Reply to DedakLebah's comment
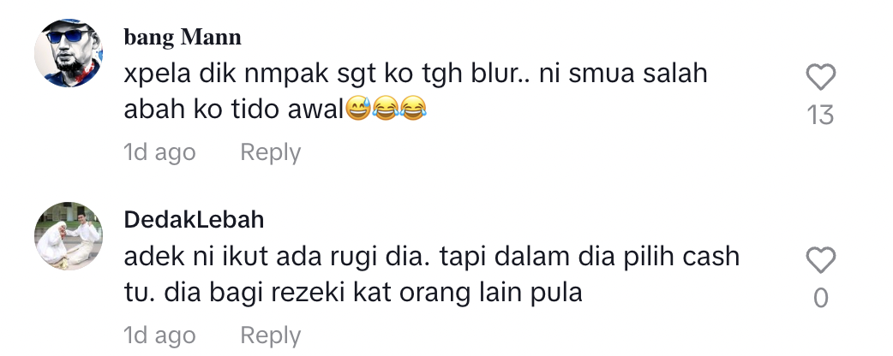Screen dimensions: 893x356 coord(271,335)
